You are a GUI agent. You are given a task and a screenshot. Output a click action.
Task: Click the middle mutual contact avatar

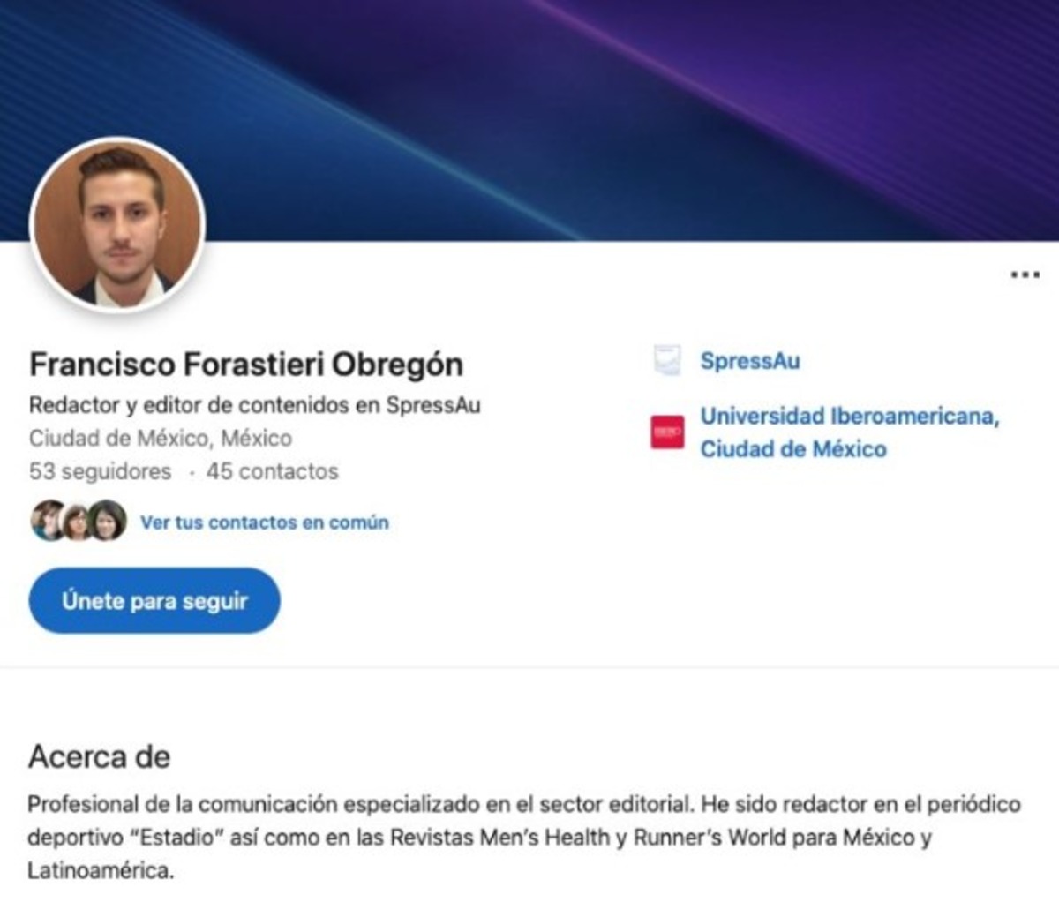pos(77,521)
